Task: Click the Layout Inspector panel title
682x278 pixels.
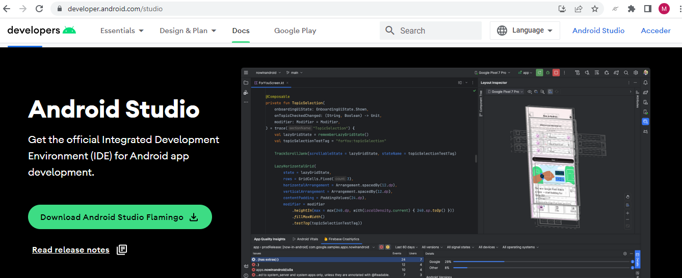Action: 494,82
